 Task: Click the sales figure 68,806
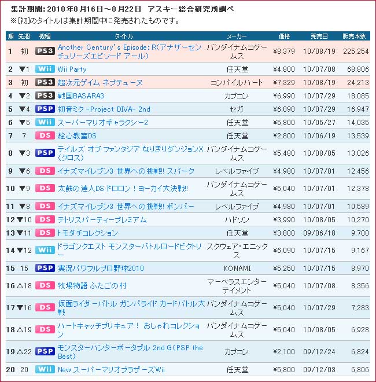click(358, 69)
